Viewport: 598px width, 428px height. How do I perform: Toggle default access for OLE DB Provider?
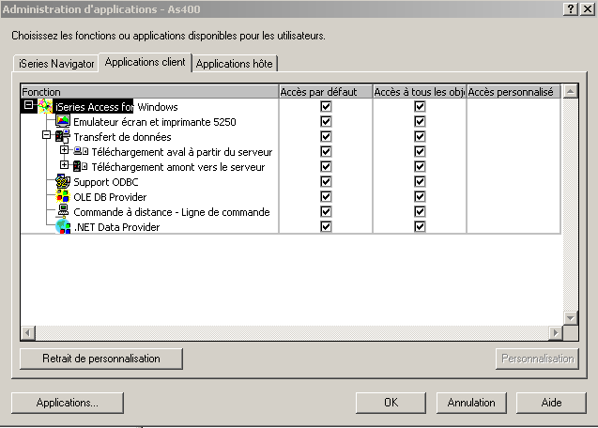[326, 196]
